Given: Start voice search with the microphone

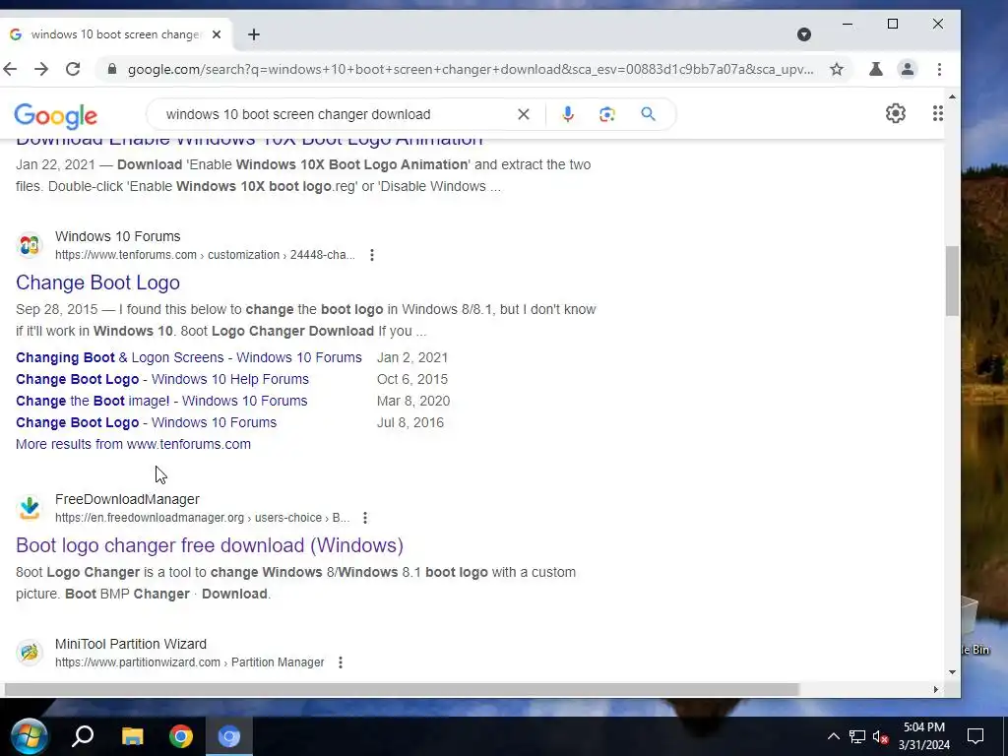Looking at the screenshot, I should (x=568, y=114).
